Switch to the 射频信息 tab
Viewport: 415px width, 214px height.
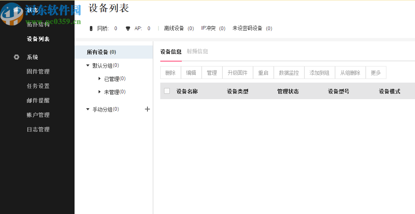click(x=197, y=52)
